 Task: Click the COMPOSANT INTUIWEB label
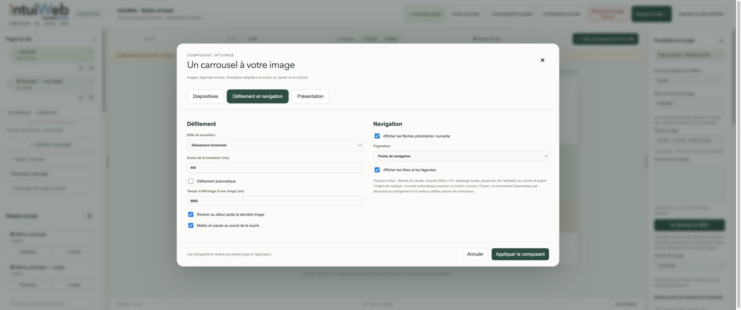(x=210, y=55)
